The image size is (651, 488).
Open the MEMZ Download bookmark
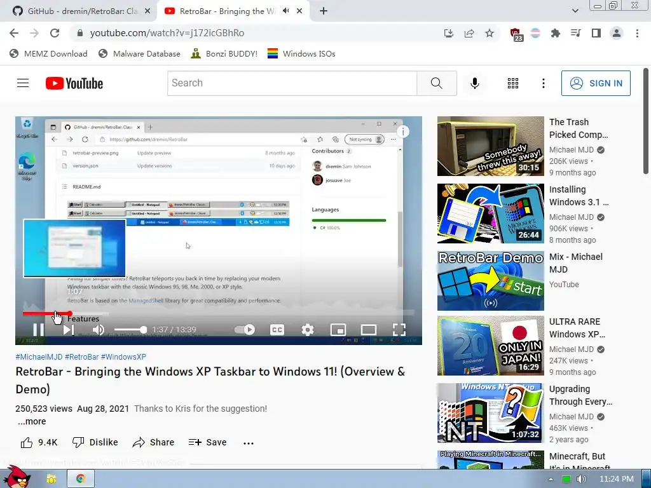(x=48, y=53)
